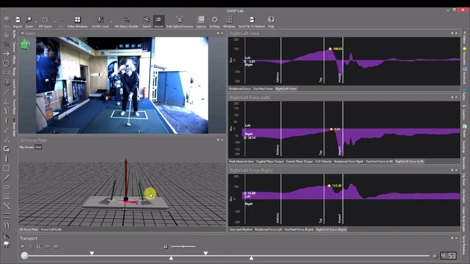Image resolution: width=470 pixels, height=264 pixels.
Task: Open the Search tool
Action: click(x=146, y=21)
